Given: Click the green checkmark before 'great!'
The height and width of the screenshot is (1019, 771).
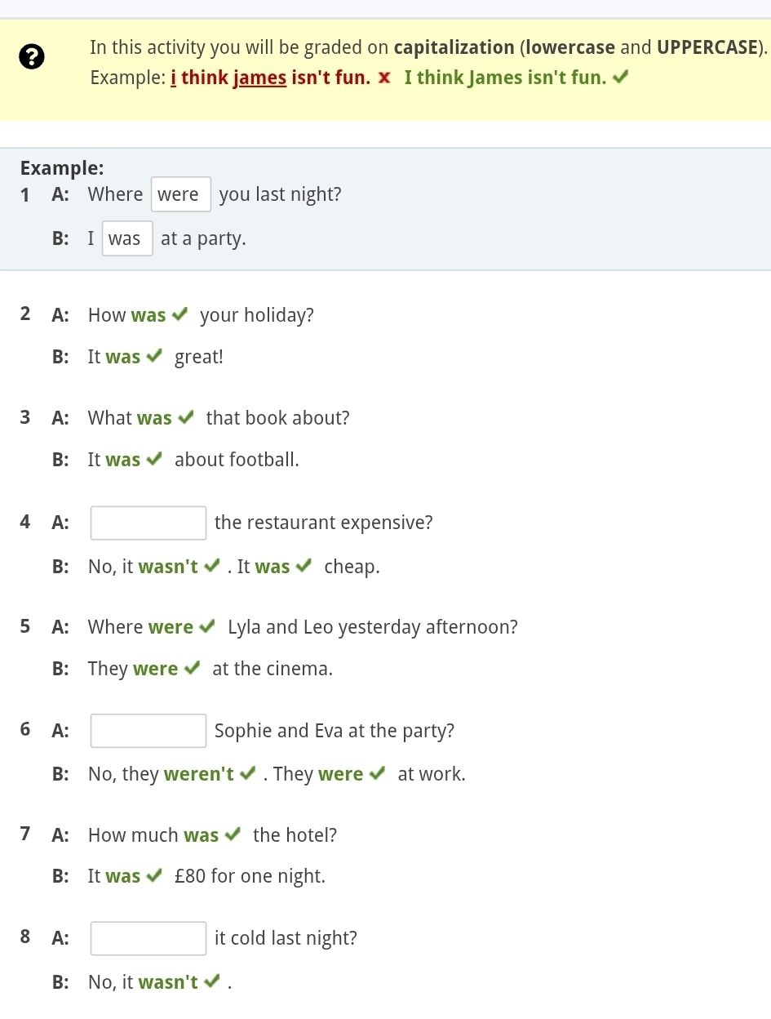Looking at the screenshot, I should [155, 357].
